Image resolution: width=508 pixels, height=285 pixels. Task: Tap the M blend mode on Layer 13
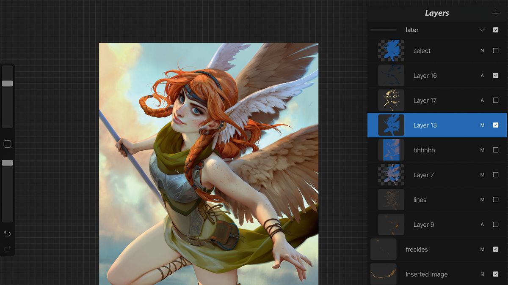pos(482,125)
